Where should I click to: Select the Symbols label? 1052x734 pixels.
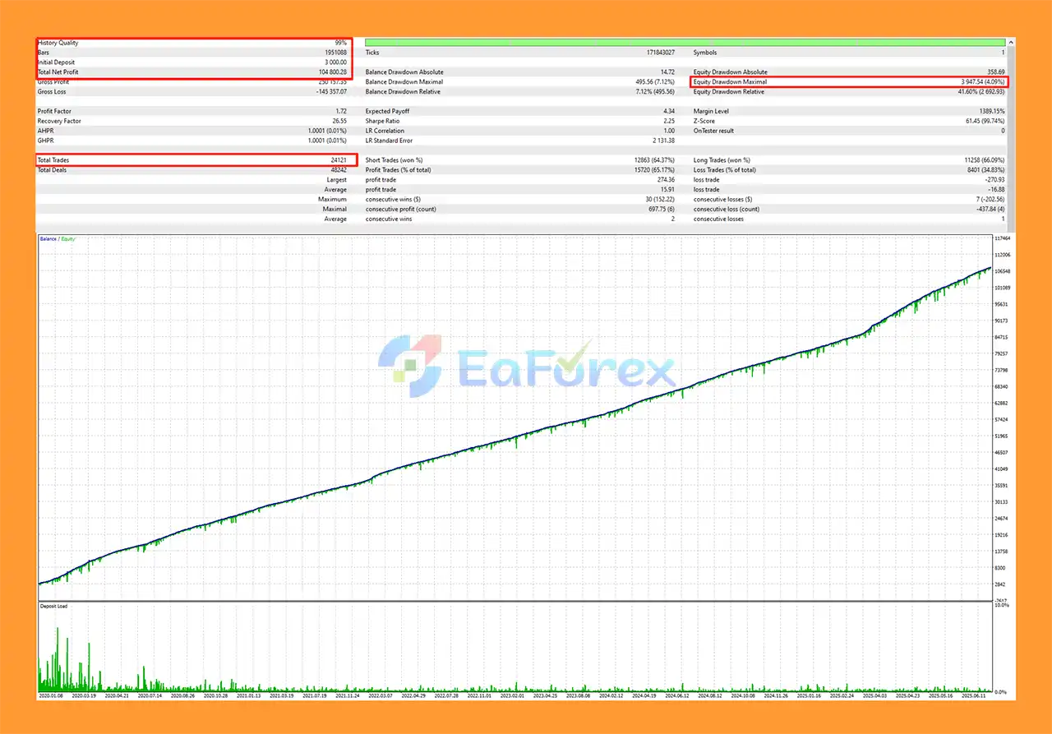point(705,53)
